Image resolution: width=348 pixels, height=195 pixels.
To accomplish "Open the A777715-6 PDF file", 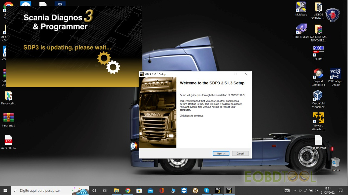I will (8, 142).
